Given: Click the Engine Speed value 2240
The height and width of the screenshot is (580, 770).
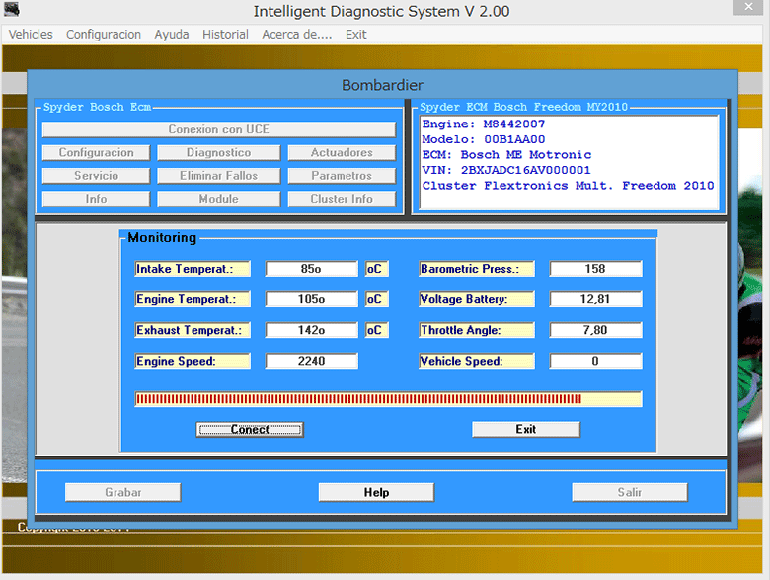Looking at the screenshot, I should click(x=311, y=361).
